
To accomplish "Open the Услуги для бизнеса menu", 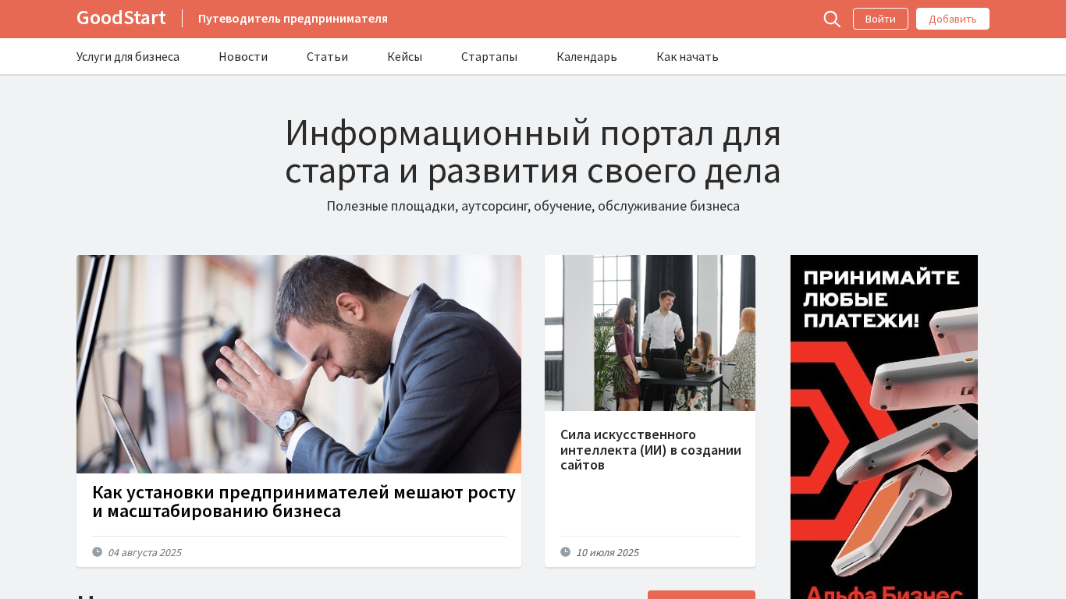I will point(128,56).
